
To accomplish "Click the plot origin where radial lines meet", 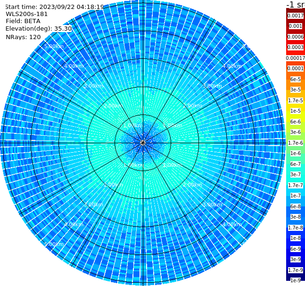I will [143, 143].
